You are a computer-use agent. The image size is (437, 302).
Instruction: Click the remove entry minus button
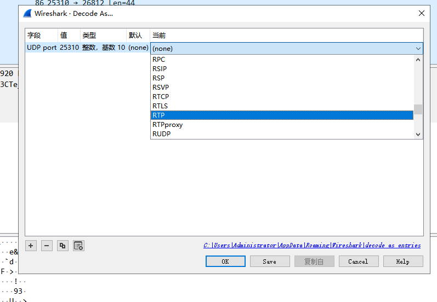[47, 246]
